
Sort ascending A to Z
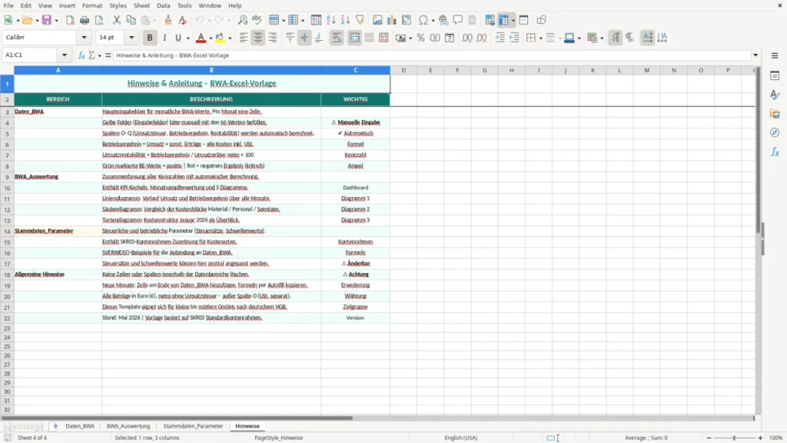click(330, 20)
